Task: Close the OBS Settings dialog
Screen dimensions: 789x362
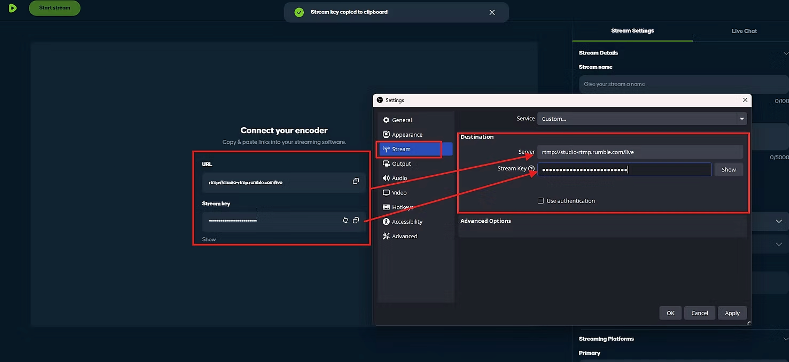Action: pos(745,100)
